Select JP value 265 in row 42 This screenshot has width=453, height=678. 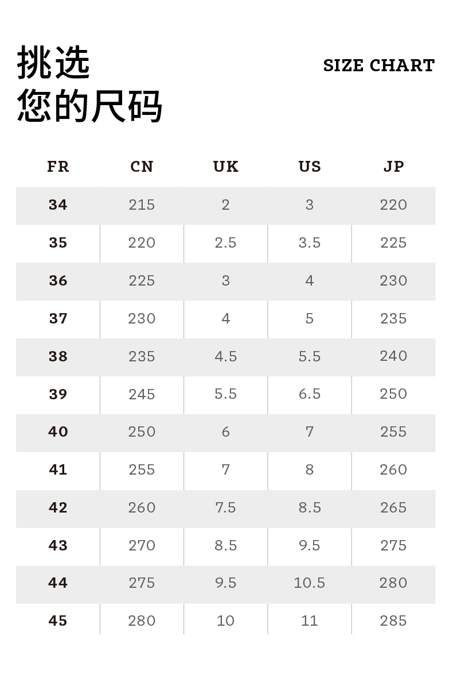tap(393, 508)
